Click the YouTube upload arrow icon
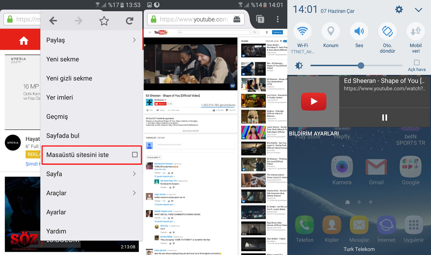This screenshot has width=431, height=255. [x=267, y=32]
